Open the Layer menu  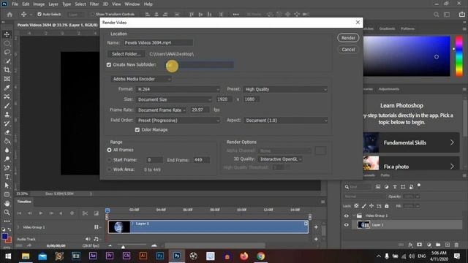coord(53,4)
